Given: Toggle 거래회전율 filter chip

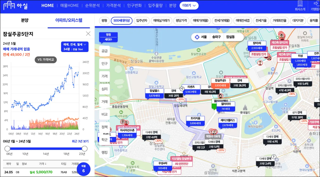Looking at the screenshot, I should [x=280, y=20].
